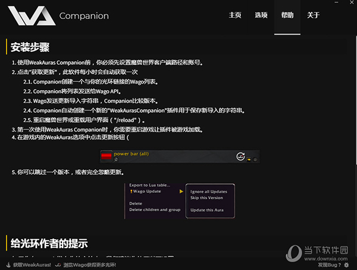Close the Companion window
Viewport: 357px width, 270px height.
(x=352, y=2)
